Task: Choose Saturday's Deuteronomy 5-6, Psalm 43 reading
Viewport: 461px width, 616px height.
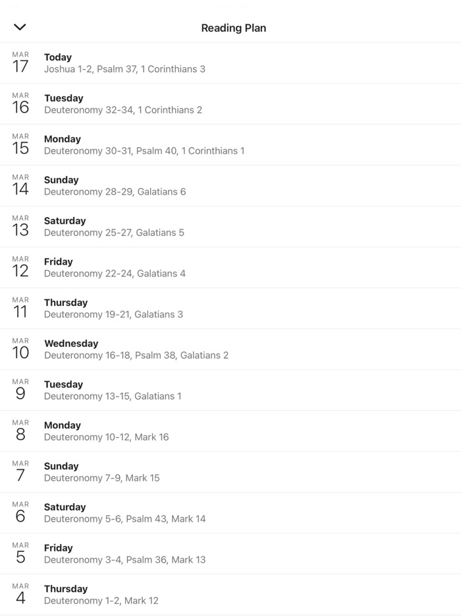Action: point(124,513)
